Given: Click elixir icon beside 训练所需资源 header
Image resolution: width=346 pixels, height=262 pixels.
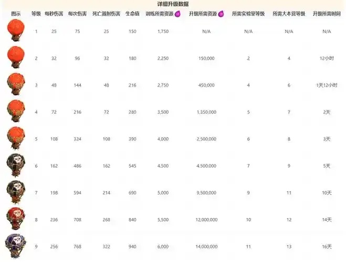Looking at the screenshot, I should pyautogui.click(x=177, y=14).
